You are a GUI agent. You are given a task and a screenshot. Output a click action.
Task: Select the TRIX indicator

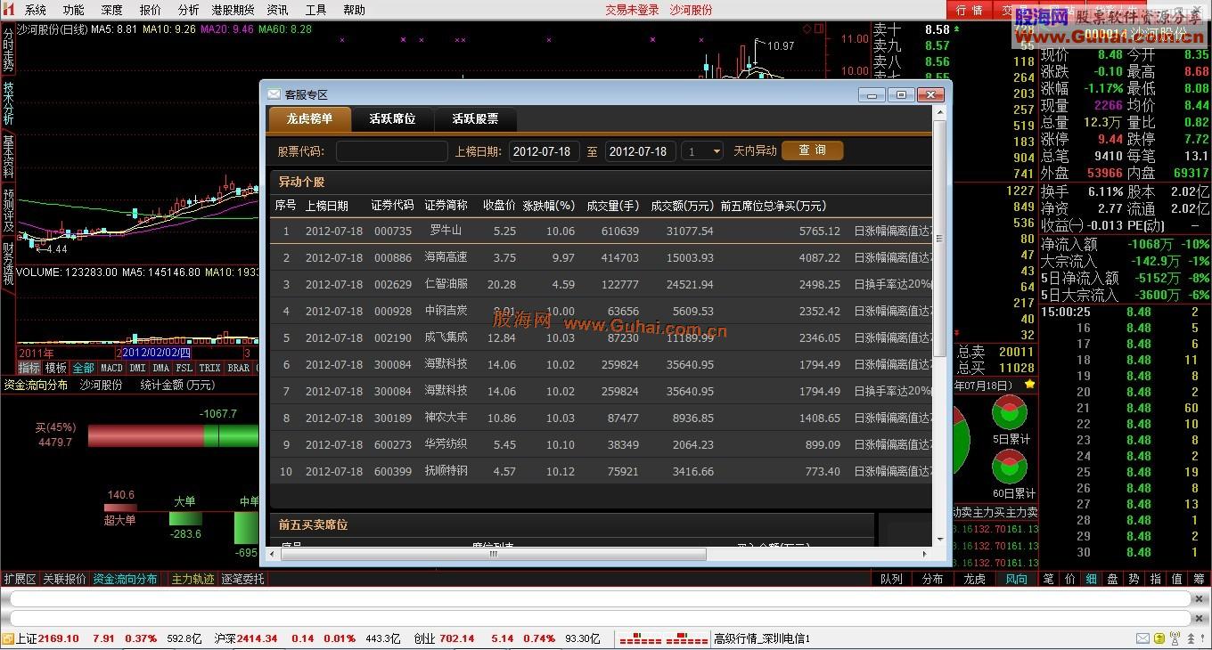pyautogui.click(x=209, y=368)
